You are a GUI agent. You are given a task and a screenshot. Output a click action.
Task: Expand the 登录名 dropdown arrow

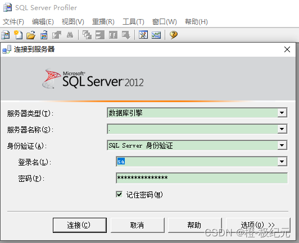point(282,162)
